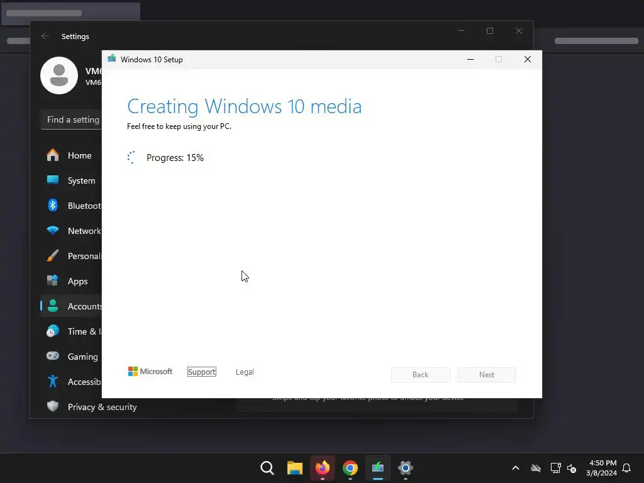This screenshot has width=644, height=483.
Task: Go to Personalization settings
Action: point(71,256)
